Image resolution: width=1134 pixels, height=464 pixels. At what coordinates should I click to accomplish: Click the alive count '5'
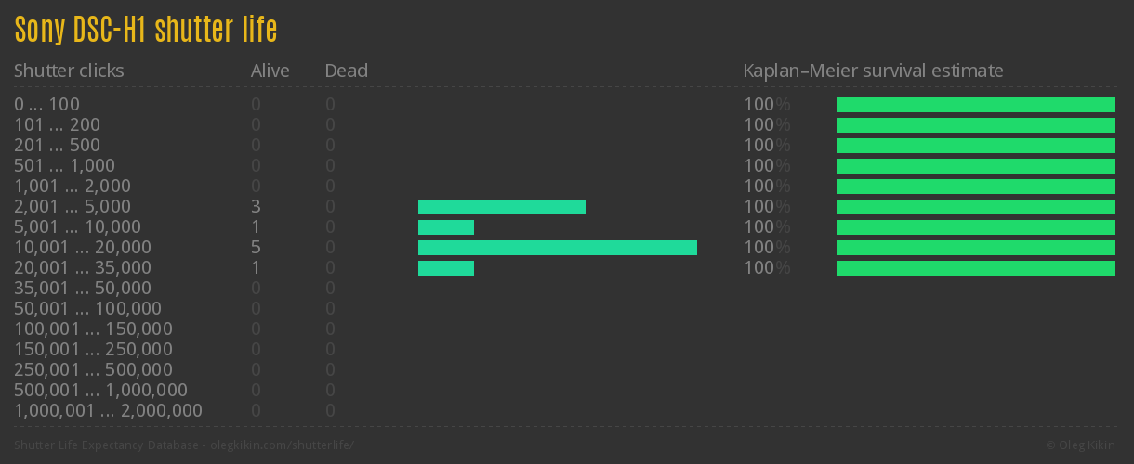tap(256, 248)
